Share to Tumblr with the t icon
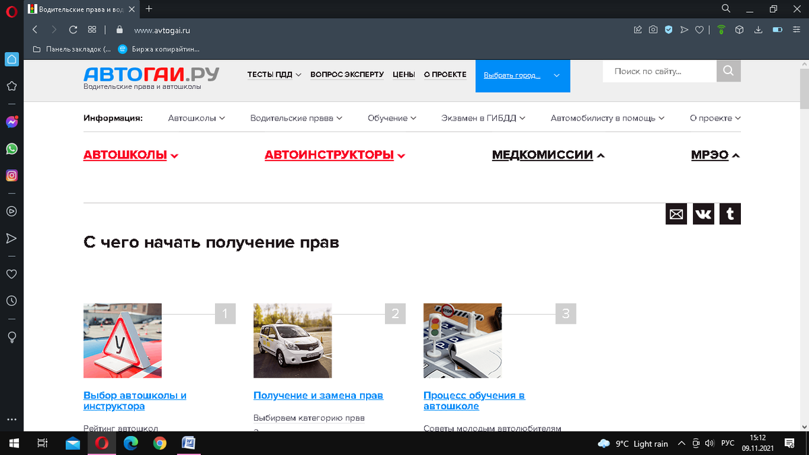 point(730,214)
